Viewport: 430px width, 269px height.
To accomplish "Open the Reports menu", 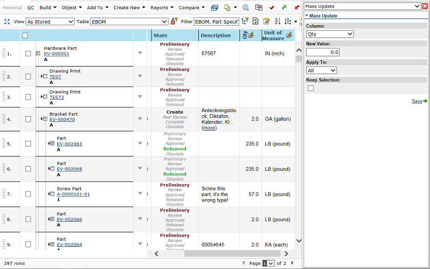I will click(162, 8).
